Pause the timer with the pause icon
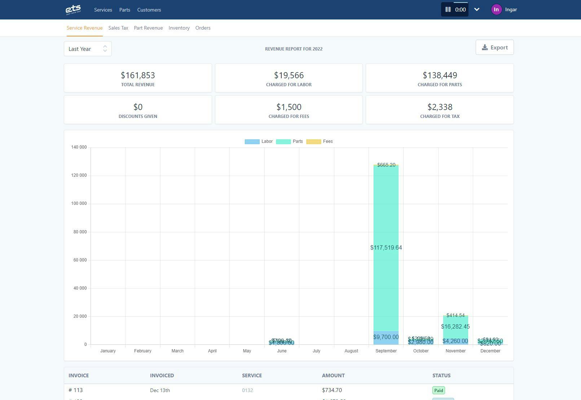The width and height of the screenshot is (581, 400). (x=448, y=10)
